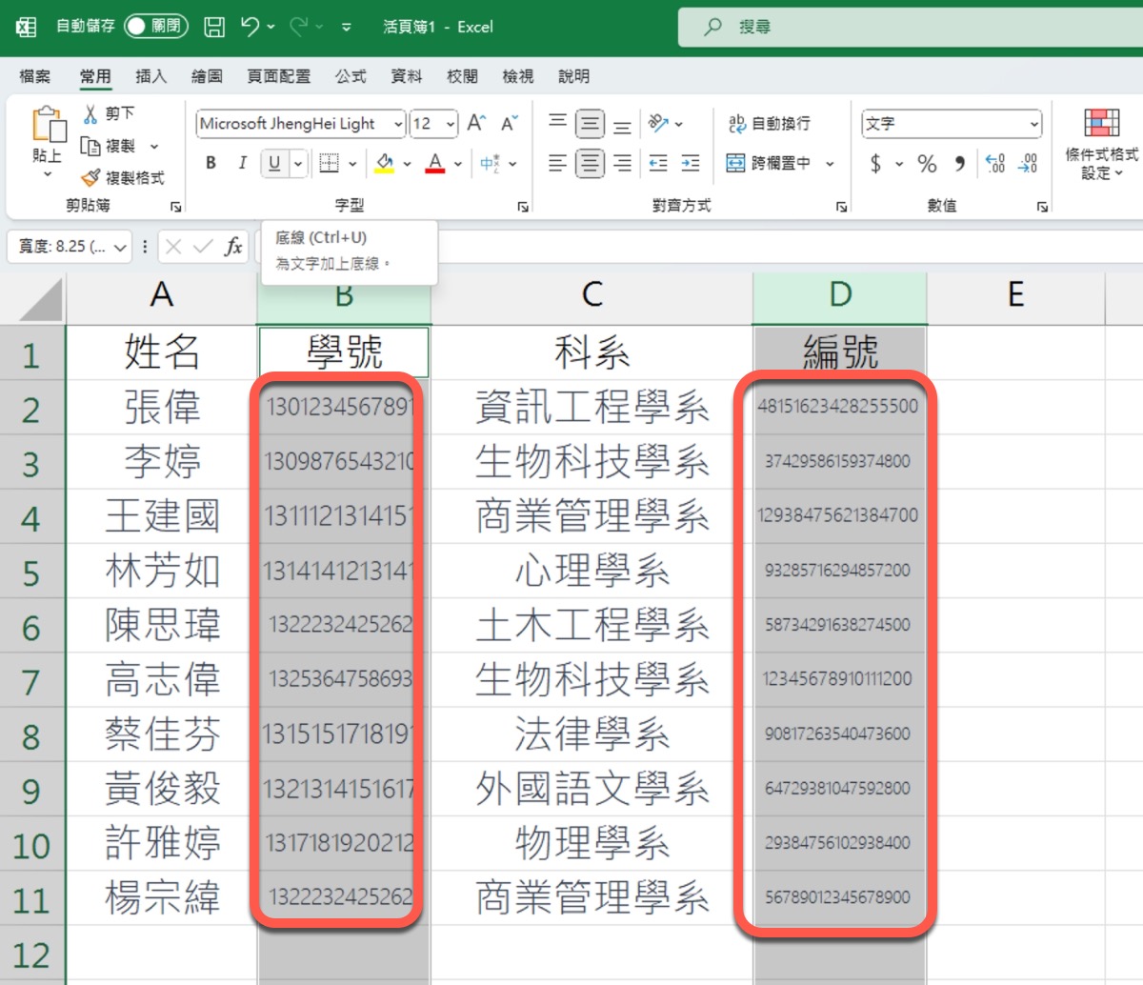This screenshot has width=1143, height=985.
Task: Click the text Orientation icon
Action: click(x=659, y=123)
